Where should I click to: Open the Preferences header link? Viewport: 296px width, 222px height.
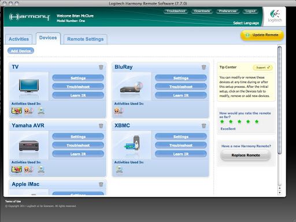click(x=228, y=11)
